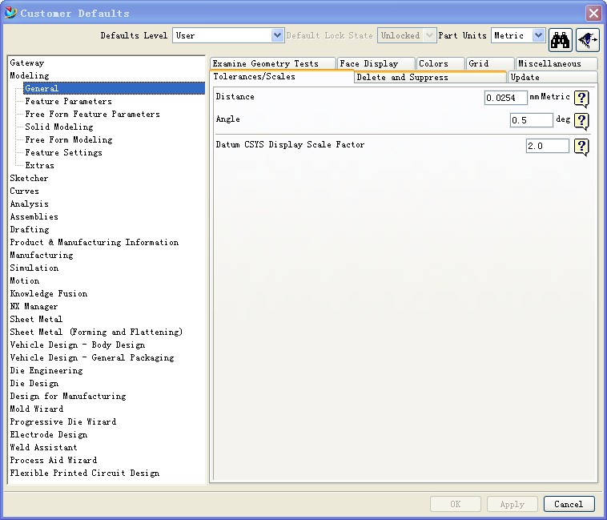607x520 pixels.
Task: Select Gateway in the category list
Action: [27, 62]
